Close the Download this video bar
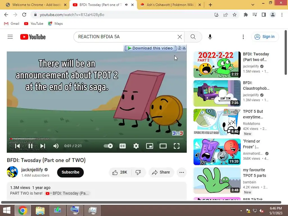 pos(184,48)
